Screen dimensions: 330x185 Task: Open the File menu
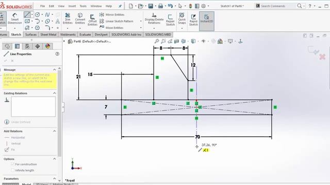tap(42, 6)
